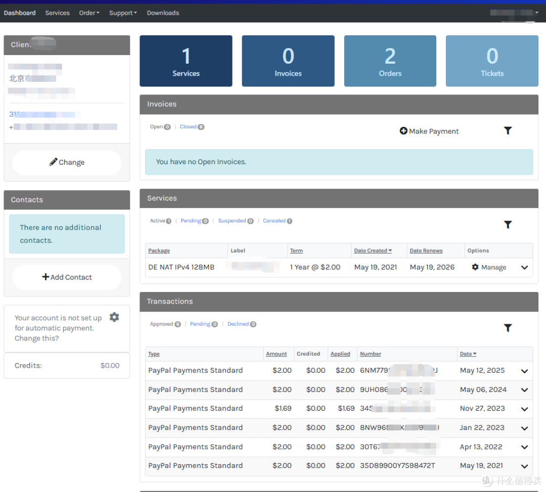Click the plus icon in Make Payment
This screenshot has height=492, width=546.
click(403, 131)
